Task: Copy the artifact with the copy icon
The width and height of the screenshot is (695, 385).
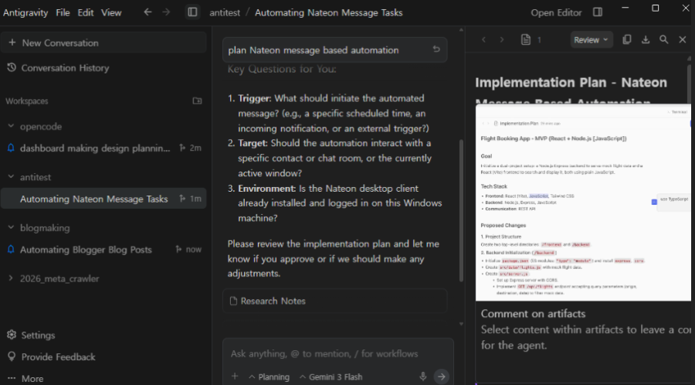Action: pyautogui.click(x=627, y=39)
